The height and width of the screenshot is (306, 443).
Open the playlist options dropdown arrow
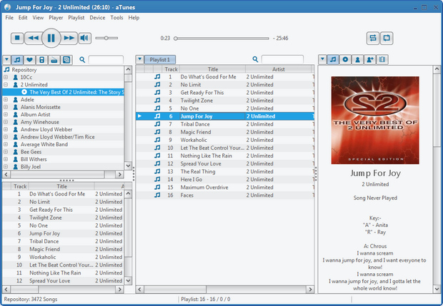[x=139, y=59]
